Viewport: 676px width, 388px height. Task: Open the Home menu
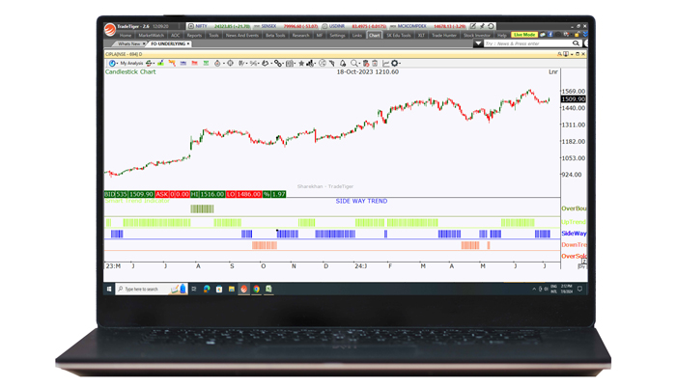(x=126, y=36)
